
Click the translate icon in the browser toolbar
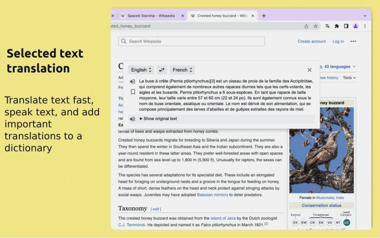(327, 26)
